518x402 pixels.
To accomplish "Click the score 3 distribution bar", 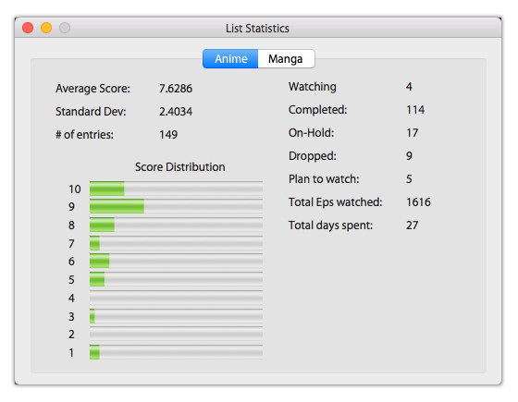I will [x=176, y=316].
